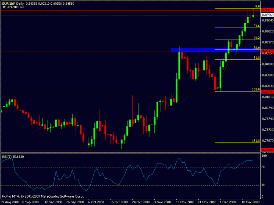Click the 0.83880 price axis label
Screen dimensions: 274x205
(267, 75)
